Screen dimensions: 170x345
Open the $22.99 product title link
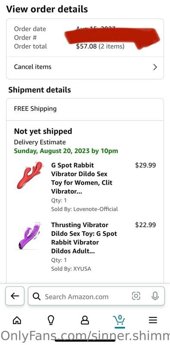click(x=84, y=238)
